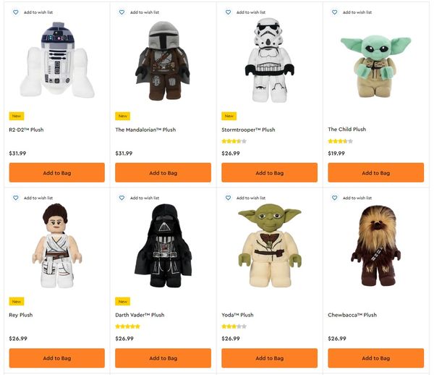Add R2-D2 Plush to bag
The width and height of the screenshot is (434, 375).
(57, 172)
